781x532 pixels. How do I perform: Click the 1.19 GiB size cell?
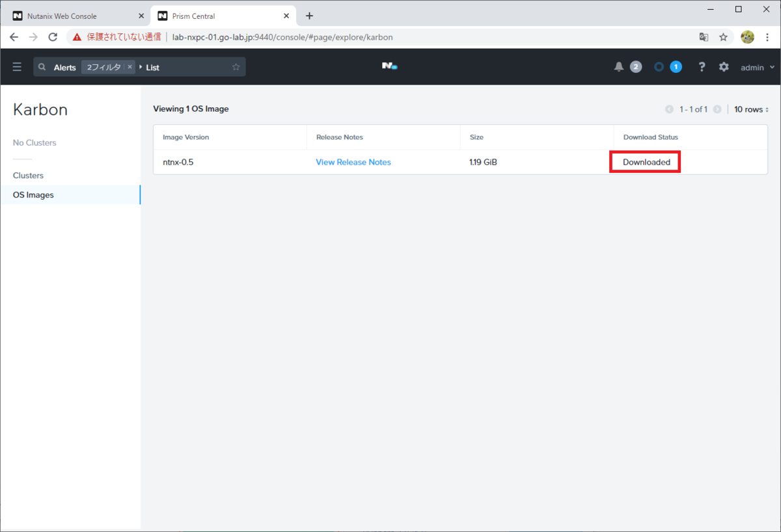(483, 162)
